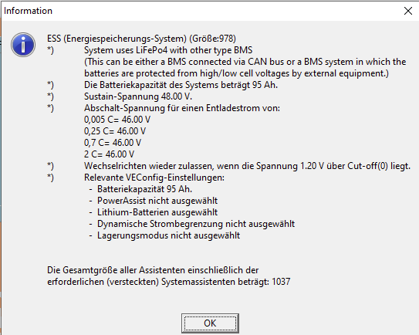Click the '0,7 C= 46.00 V' entry

coord(113,143)
